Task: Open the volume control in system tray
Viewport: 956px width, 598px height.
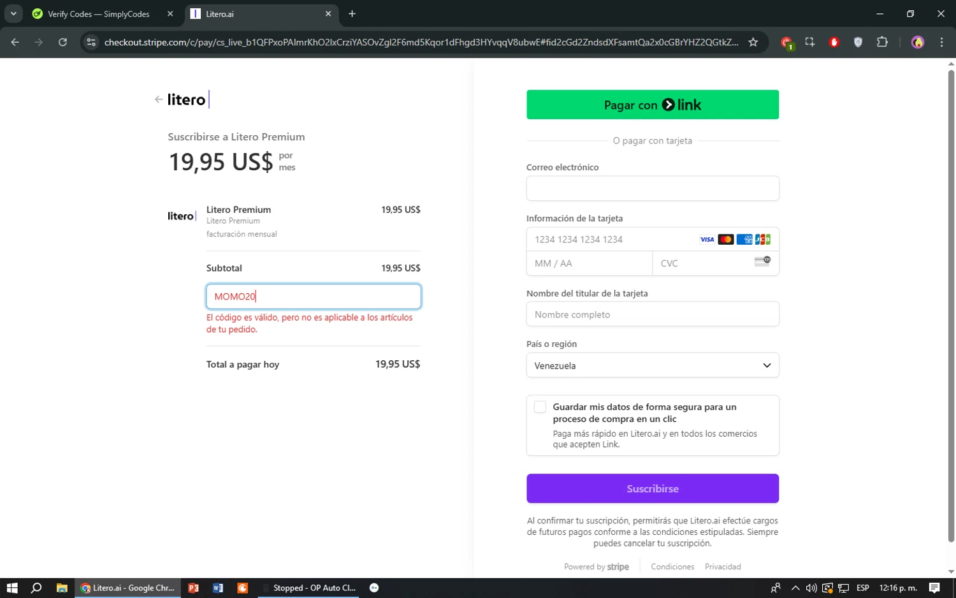Action: (811, 588)
